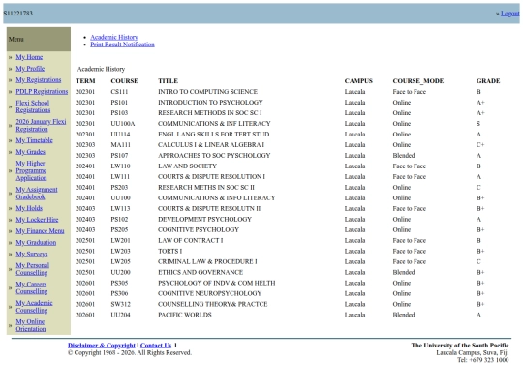Select course code LW113
Viewport: 523px width, 392px height.
(x=120, y=209)
